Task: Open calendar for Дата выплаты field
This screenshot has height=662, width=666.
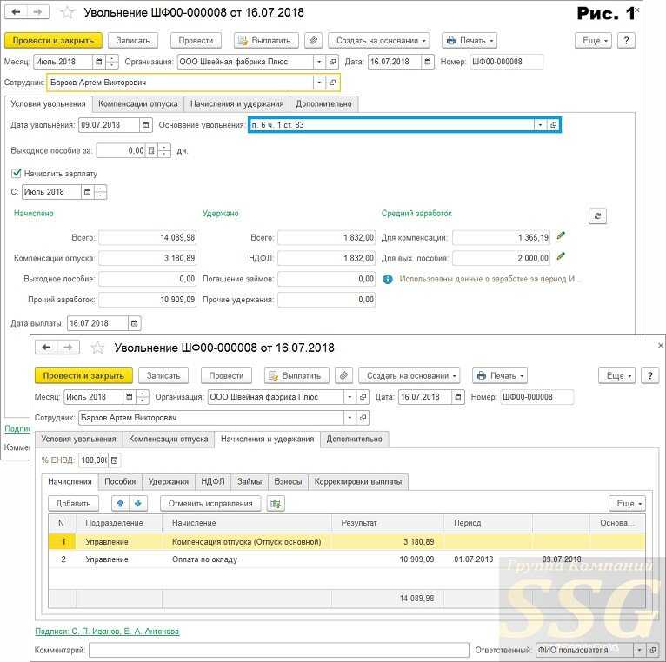Action: point(134,323)
